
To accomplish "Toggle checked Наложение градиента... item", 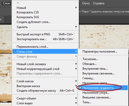I will [103, 88].
